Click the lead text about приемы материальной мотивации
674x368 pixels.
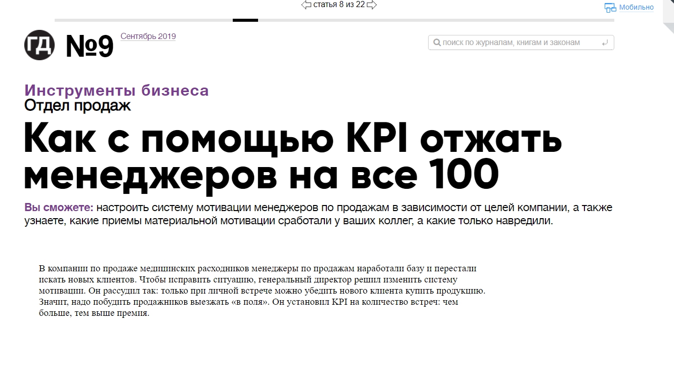304,221
